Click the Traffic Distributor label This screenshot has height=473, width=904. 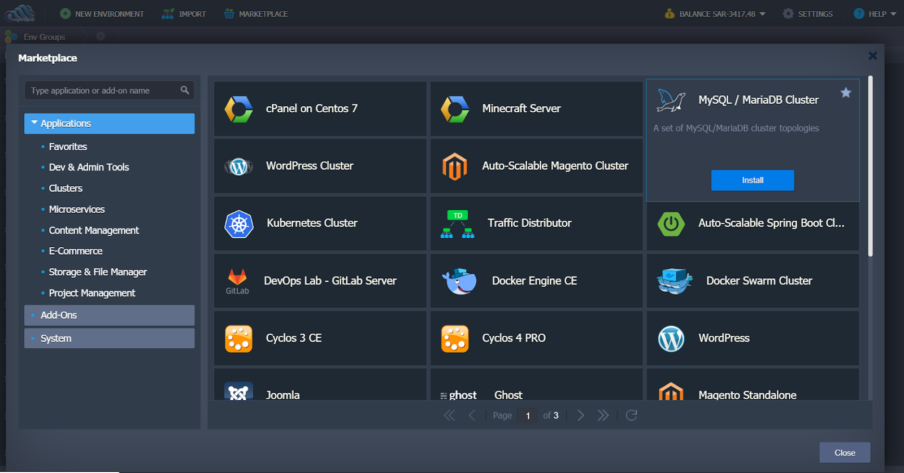coord(529,223)
